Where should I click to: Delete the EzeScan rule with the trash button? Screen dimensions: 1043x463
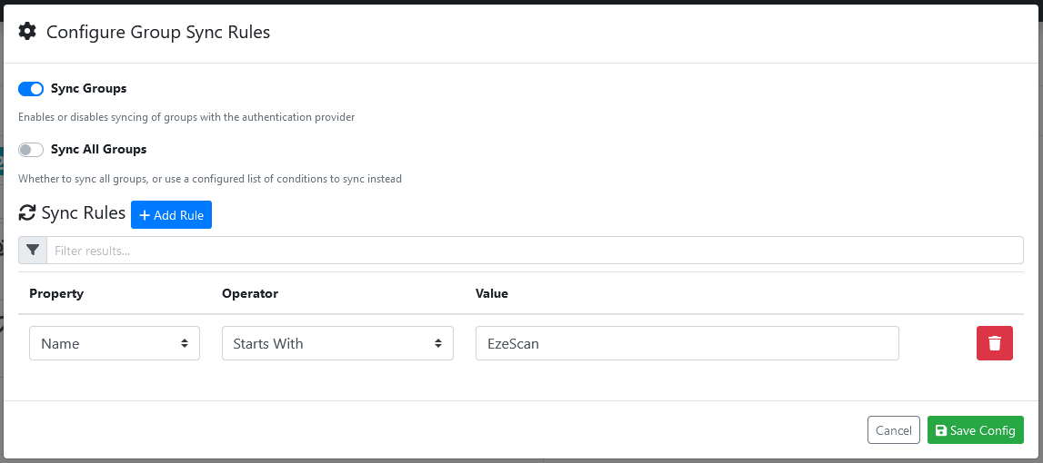[x=994, y=343]
